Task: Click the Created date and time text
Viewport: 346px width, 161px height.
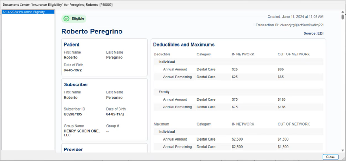Action: click(x=295, y=17)
